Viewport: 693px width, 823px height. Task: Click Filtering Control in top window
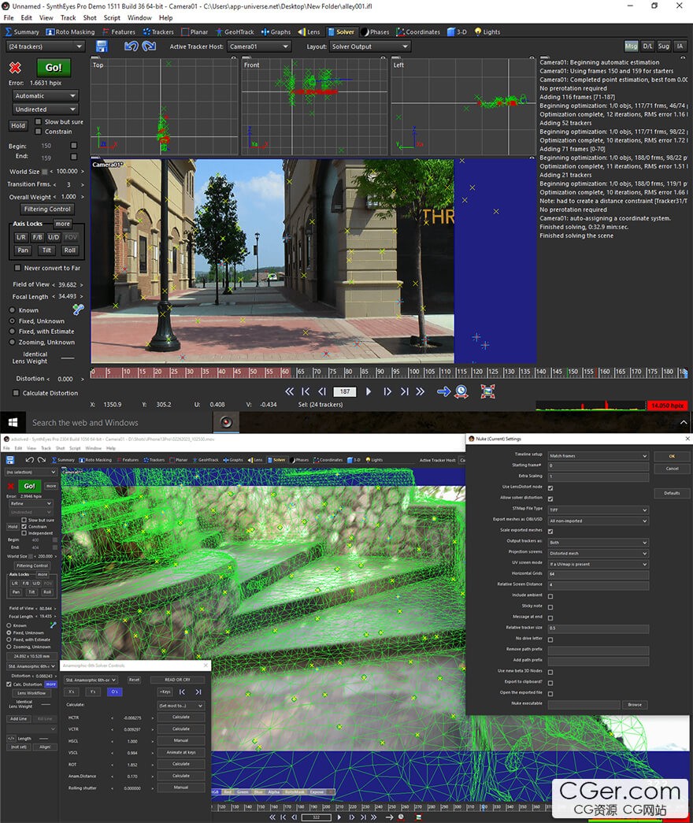click(47, 209)
